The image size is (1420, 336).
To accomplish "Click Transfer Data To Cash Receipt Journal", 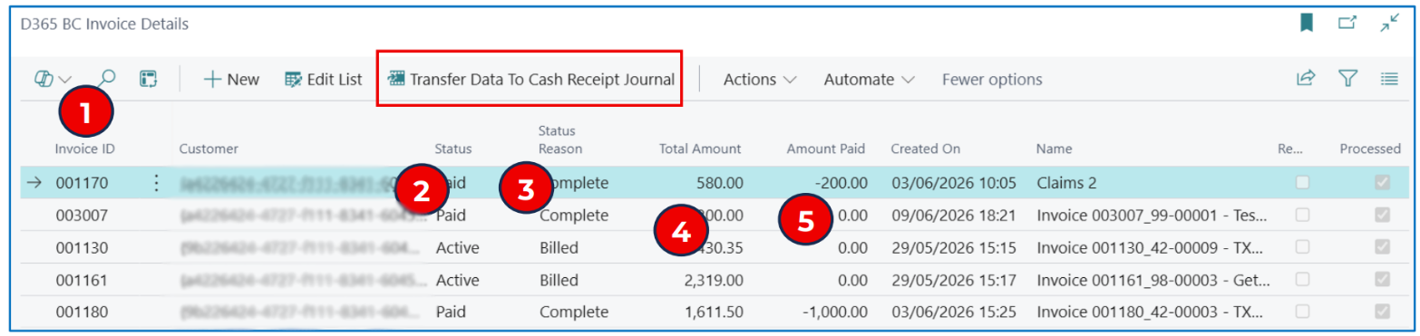I will (x=531, y=79).
